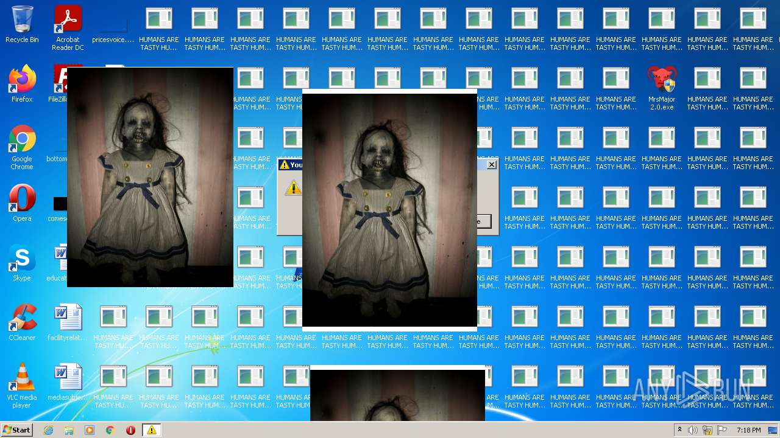Image resolution: width=780 pixels, height=438 pixels.
Task: Launch Acrobat Reader DC from desktop
Action: pos(68,28)
